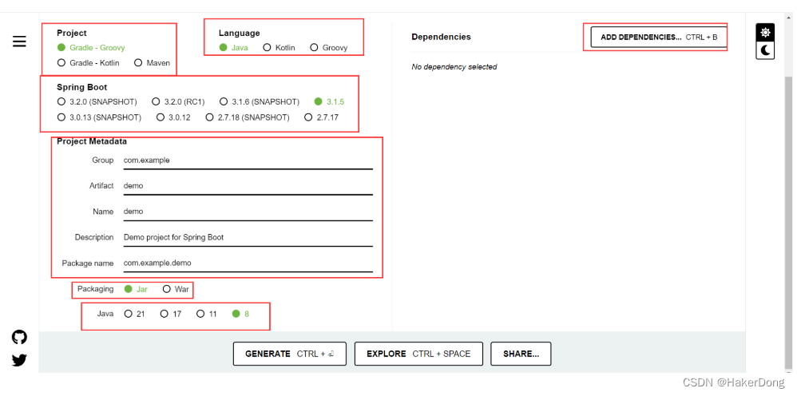Select Spring Boot 2.7.18 (SNAPSHOT)
This screenshot has width=797, height=396.
248,117
